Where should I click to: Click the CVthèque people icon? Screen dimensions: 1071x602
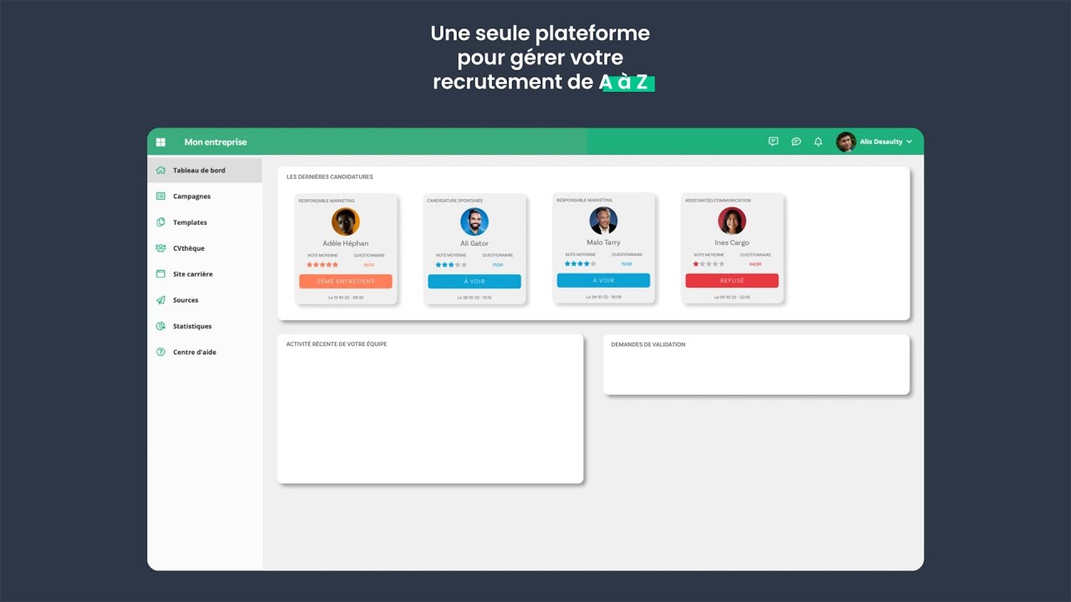click(161, 247)
